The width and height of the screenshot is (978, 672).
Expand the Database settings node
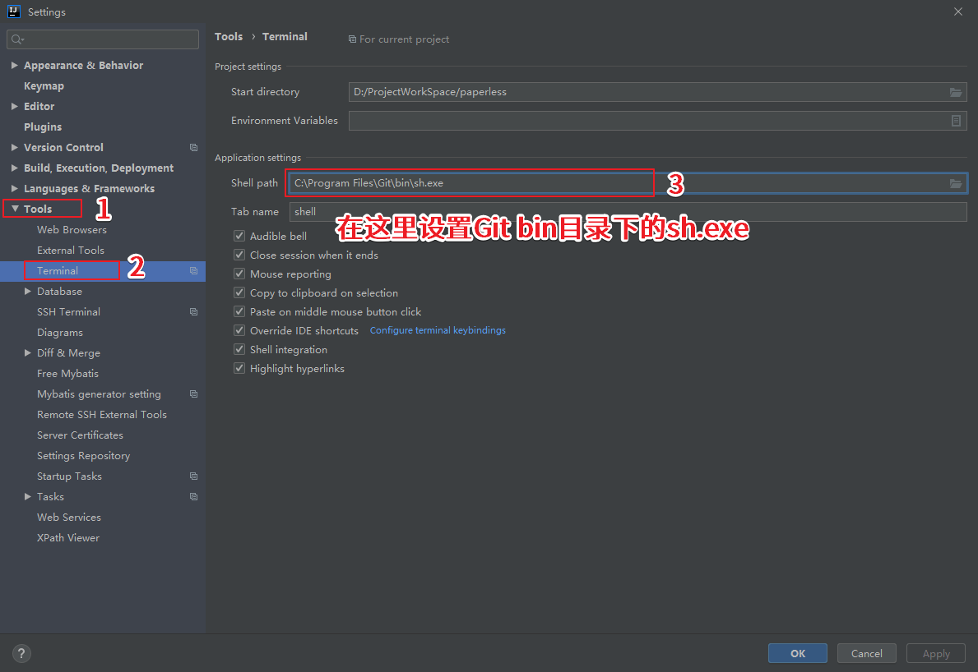click(28, 292)
